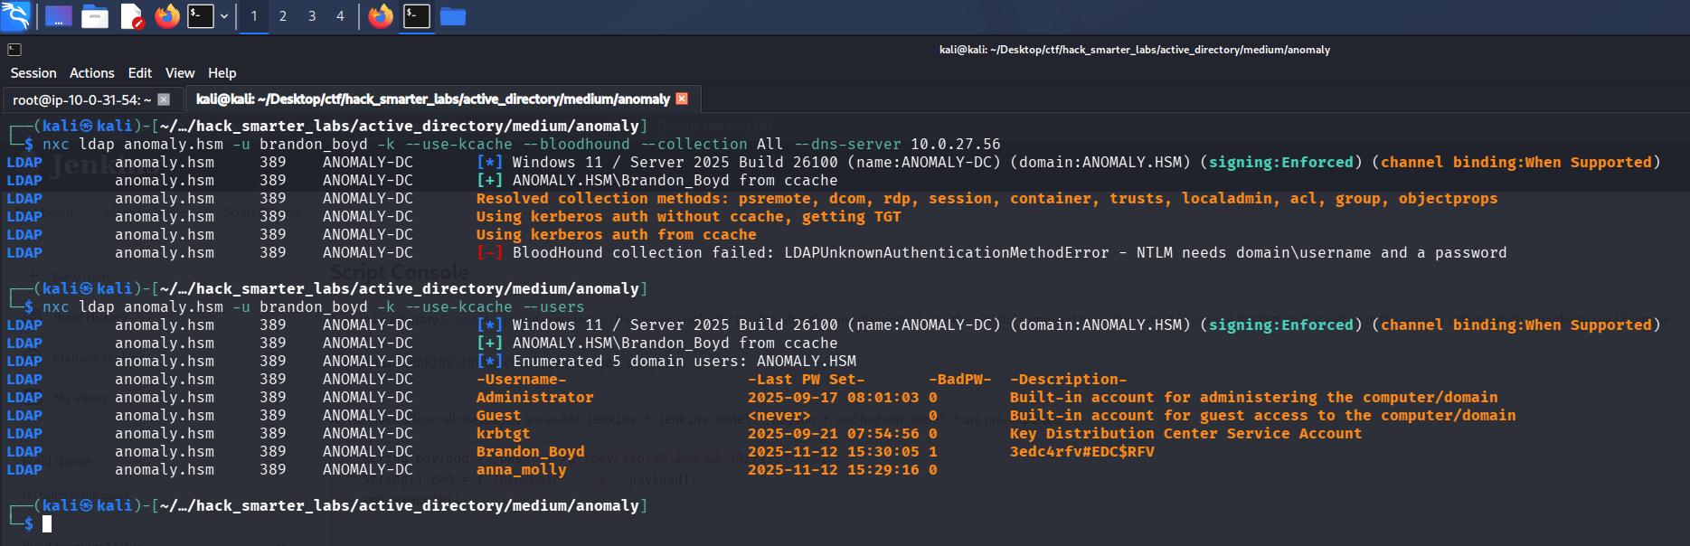The image size is (1690, 546).
Task: Launch Firefox from the panel launcher
Action: point(167,16)
